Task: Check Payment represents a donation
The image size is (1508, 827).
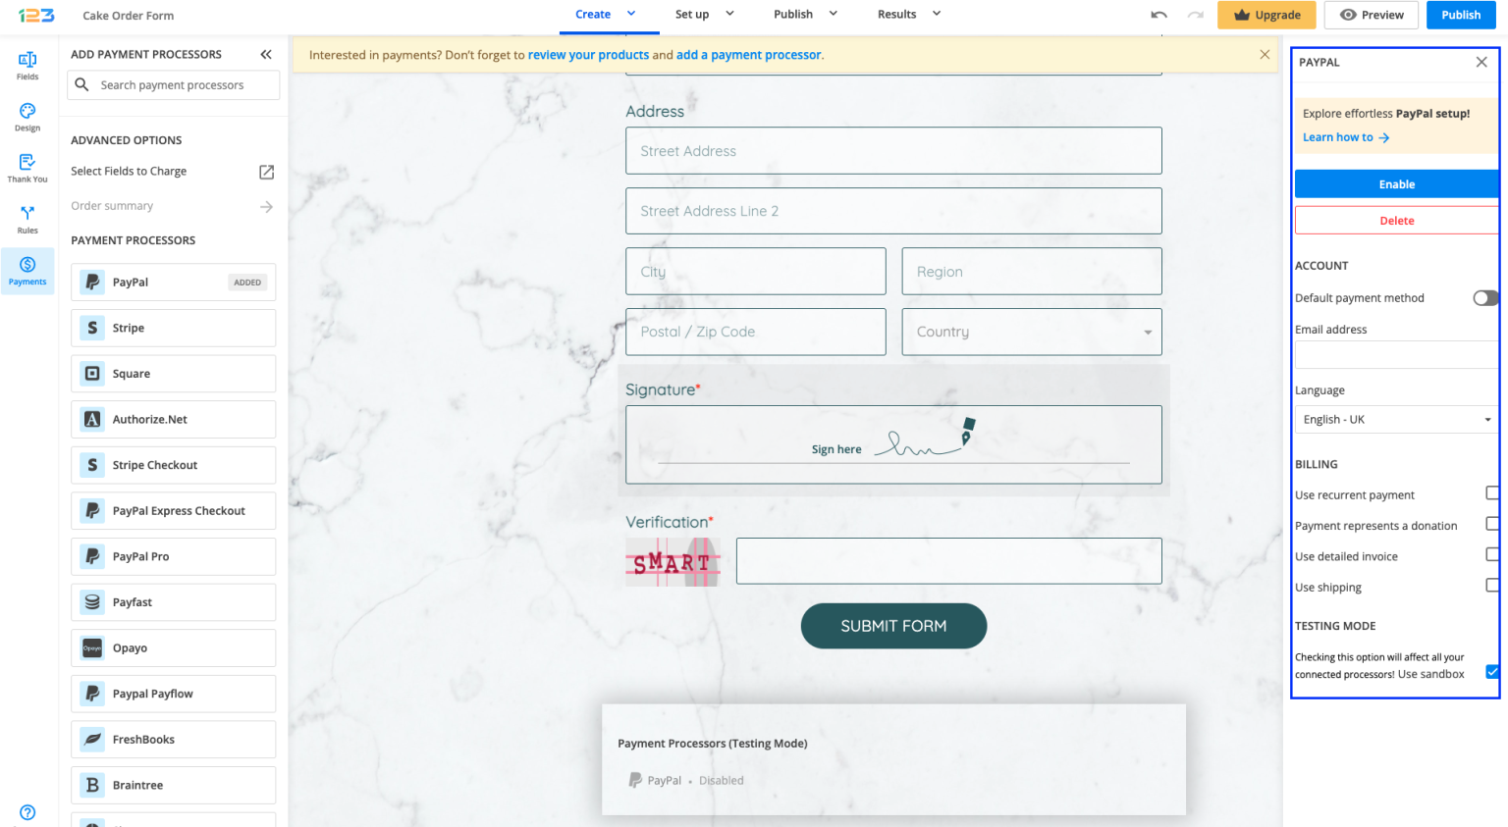Action: pos(1492,524)
